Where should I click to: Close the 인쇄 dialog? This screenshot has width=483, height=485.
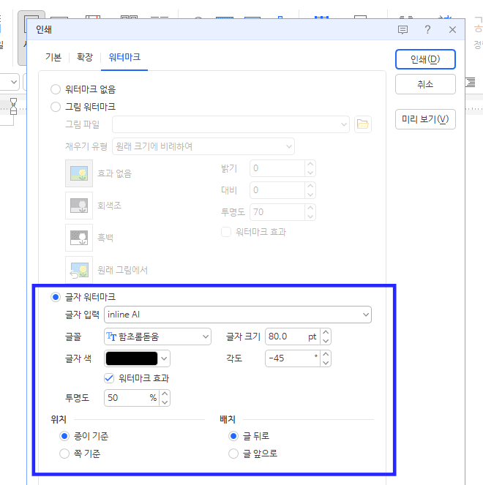click(452, 30)
